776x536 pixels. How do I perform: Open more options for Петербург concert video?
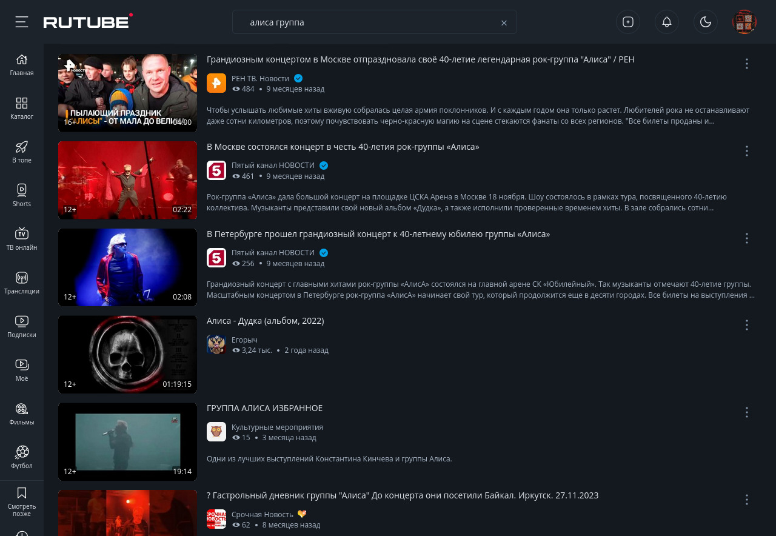(747, 238)
